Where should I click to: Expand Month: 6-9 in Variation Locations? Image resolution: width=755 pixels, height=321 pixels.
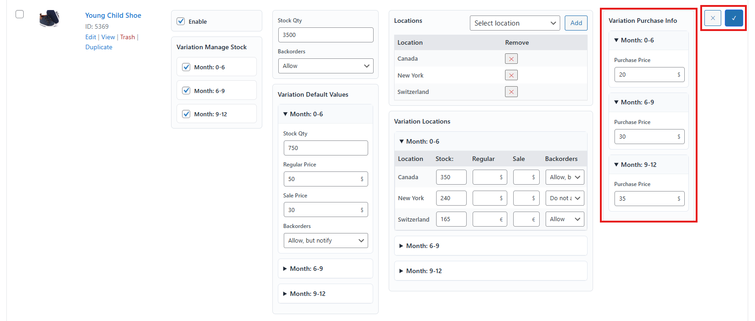point(422,246)
